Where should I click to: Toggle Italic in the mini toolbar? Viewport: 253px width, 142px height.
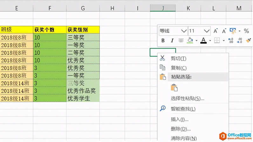172,40
